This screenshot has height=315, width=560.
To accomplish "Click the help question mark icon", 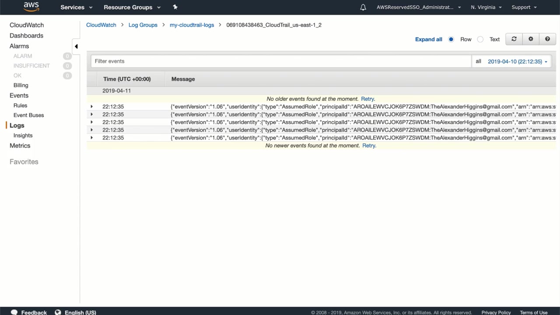I will click(x=547, y=39).
